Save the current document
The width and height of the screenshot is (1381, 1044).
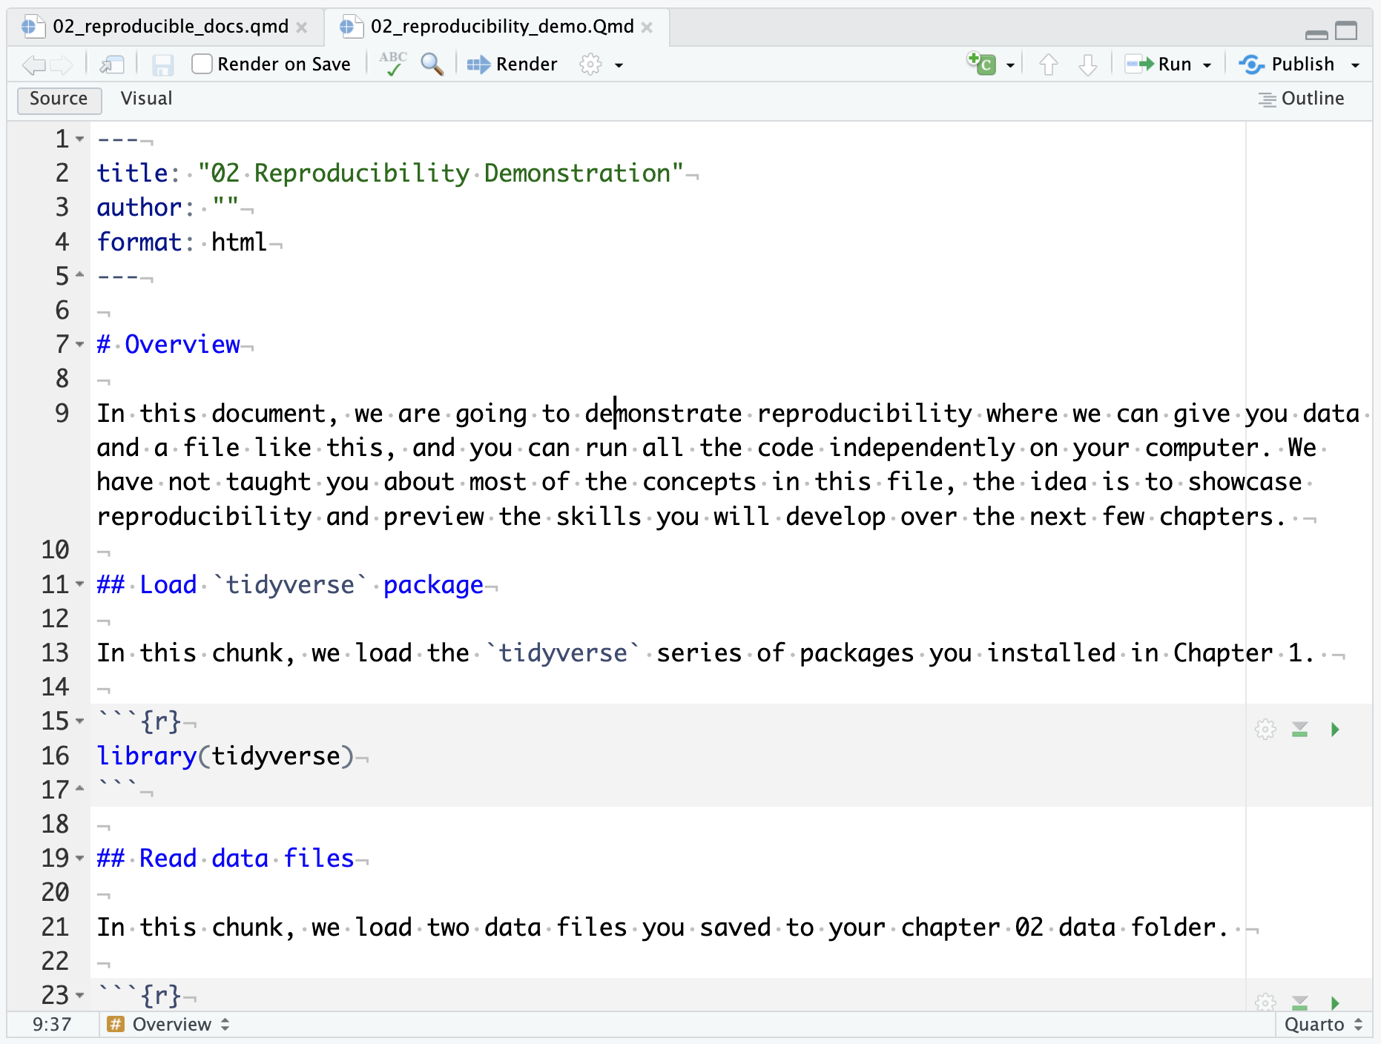[x=162, y=65]
